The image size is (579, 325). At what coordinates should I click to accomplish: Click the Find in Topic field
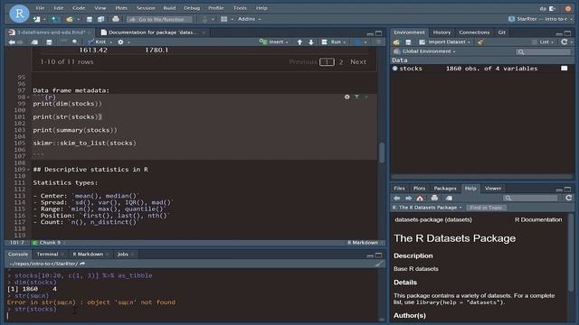(x=486, y=208)
